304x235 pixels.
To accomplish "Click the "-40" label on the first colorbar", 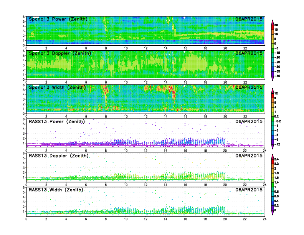I will coord(277,76).
